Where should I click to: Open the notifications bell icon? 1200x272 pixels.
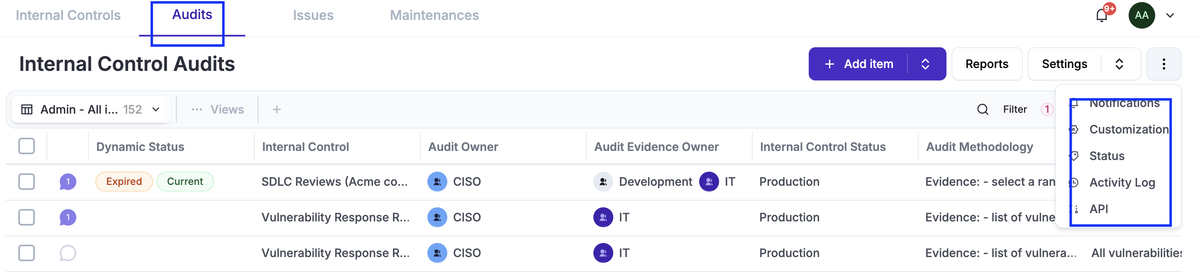coord(1102,16)
